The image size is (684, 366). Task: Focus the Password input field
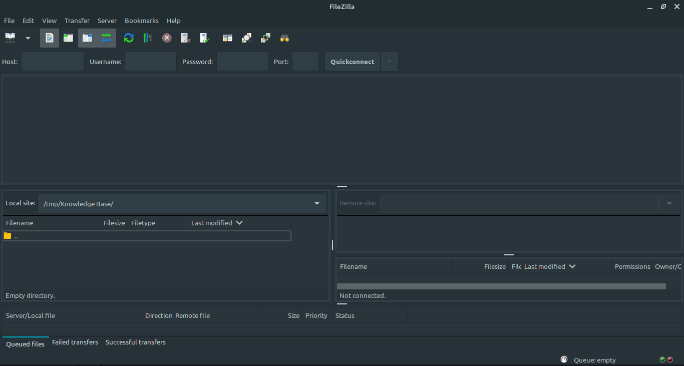point(242,62)
